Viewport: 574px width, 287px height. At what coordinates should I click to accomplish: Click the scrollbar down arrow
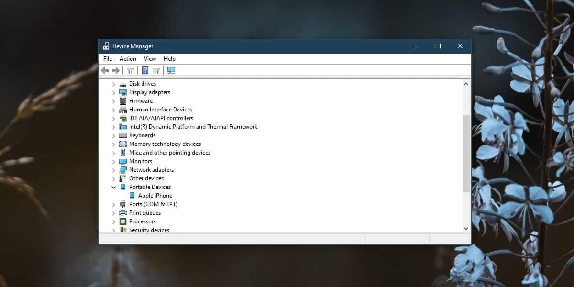[466, 229]
